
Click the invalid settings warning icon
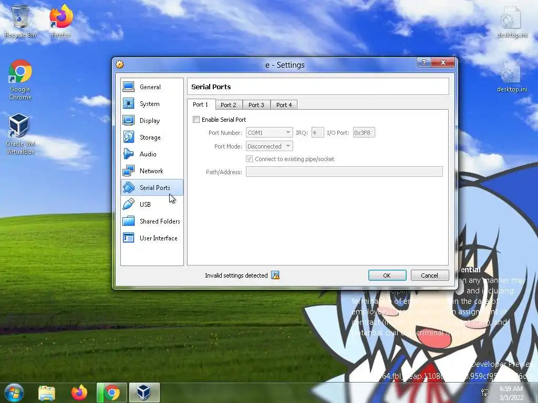pyautogui.click(x=275, y=275)
